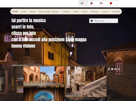This screenshot has height=101, width=136.
Task: Switch language via the French flag
Action: pos(101,3)
